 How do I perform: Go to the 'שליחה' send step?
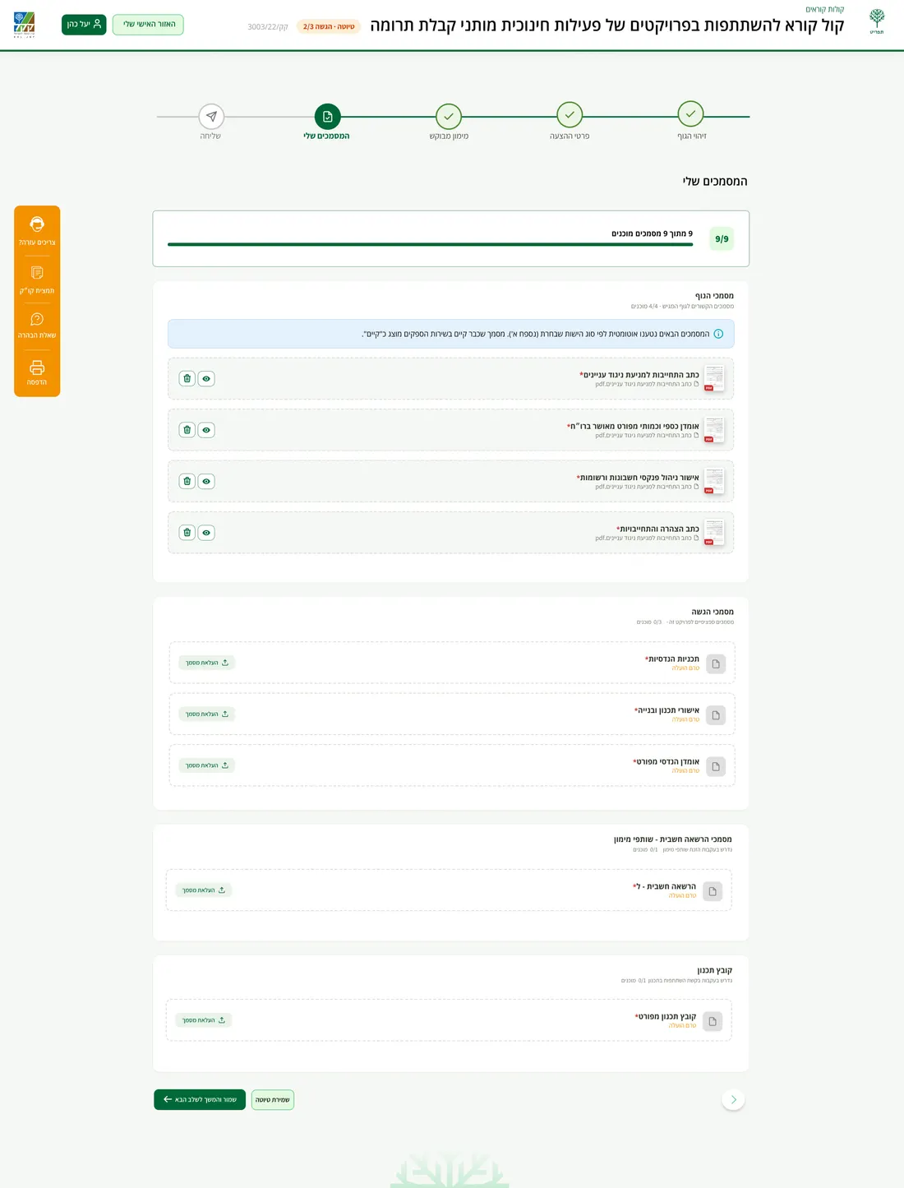[x=211, y=116]
